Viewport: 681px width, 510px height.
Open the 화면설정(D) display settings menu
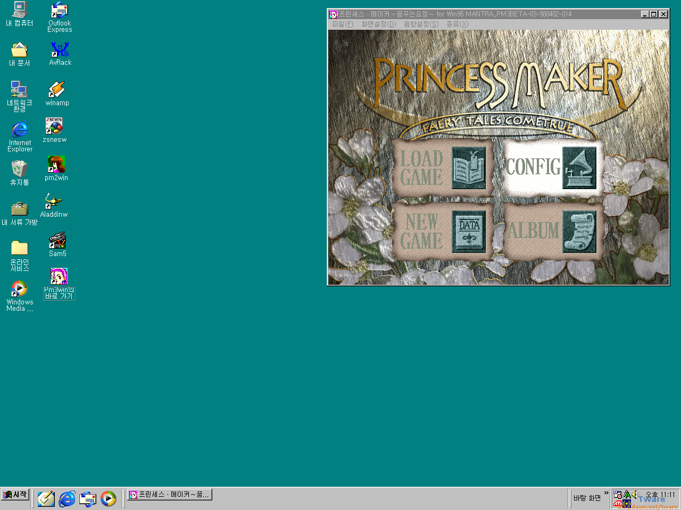[x=378, y=24]
